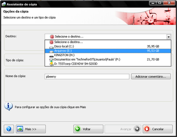Choose D: TSSTcorp CDDVDW SH-S203D drive

[x=108, y=64]
